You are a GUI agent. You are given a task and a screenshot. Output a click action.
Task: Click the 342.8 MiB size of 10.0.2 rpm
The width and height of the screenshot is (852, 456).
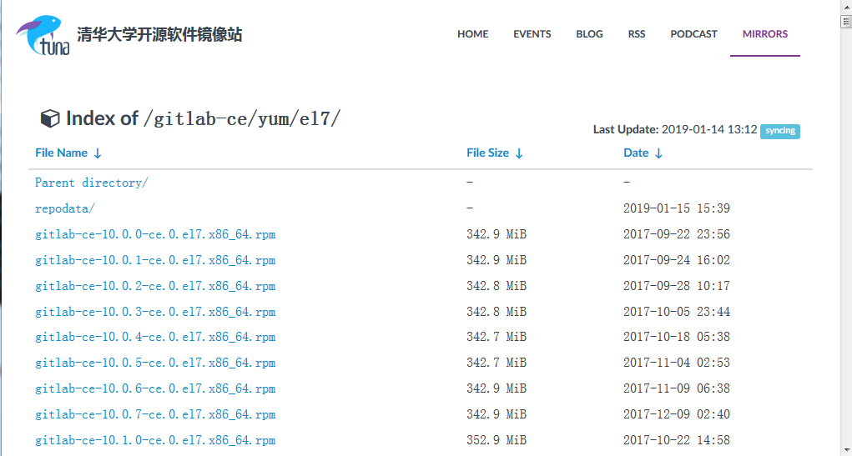click(x=496, y=286)
